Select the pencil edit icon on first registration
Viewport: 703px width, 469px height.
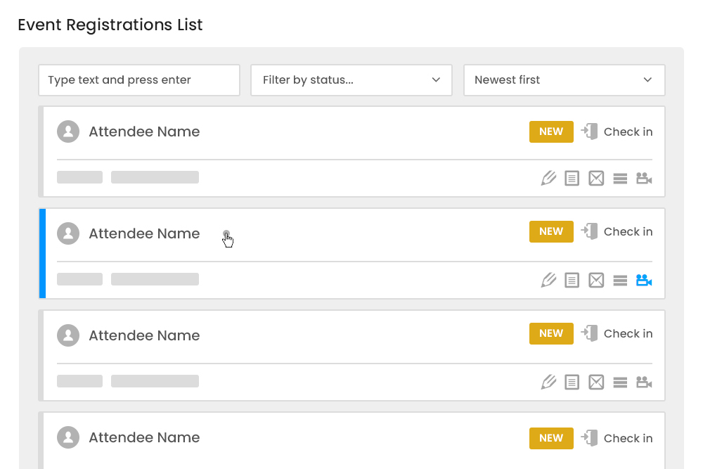[548, 178]
